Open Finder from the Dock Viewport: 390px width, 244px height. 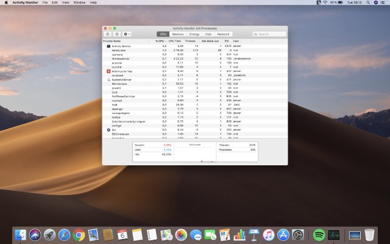[20, 235]
